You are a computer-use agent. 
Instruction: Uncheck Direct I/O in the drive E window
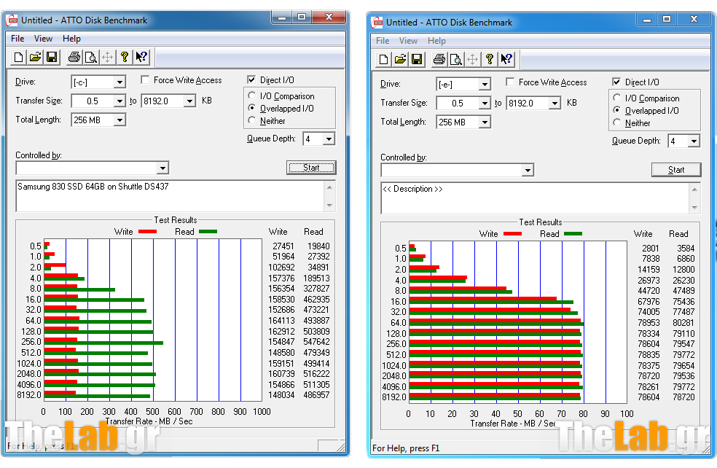(x=617, y=82)
